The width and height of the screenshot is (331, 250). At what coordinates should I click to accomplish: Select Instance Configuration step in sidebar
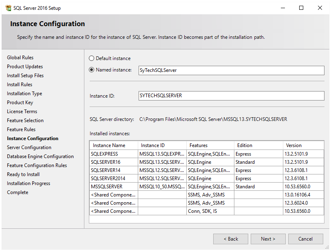click(33, 138)
